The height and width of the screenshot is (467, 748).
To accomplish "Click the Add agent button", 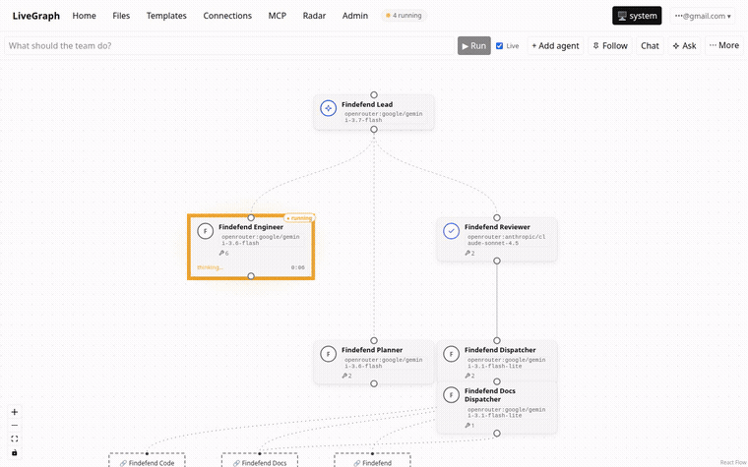I will click(555, 46).
